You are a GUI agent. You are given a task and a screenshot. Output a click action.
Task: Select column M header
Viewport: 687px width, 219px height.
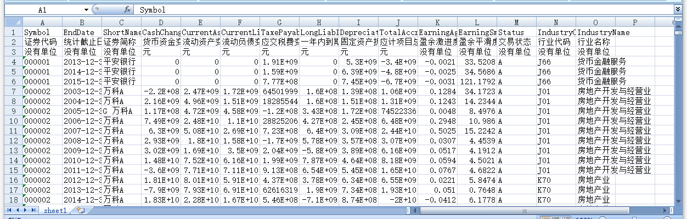[516, 23]
